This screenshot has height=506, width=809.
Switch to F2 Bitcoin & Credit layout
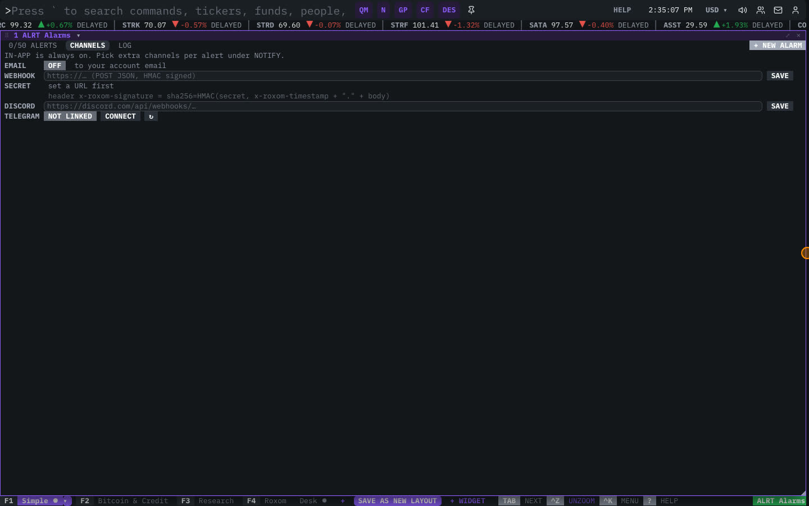[x=124, y=501]
